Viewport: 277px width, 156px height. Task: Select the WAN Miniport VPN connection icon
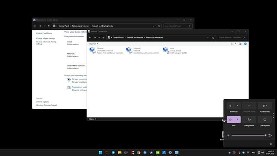[x=166, y=50]
